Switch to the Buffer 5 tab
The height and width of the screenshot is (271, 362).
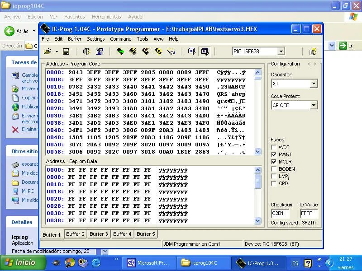pos(146,234)
